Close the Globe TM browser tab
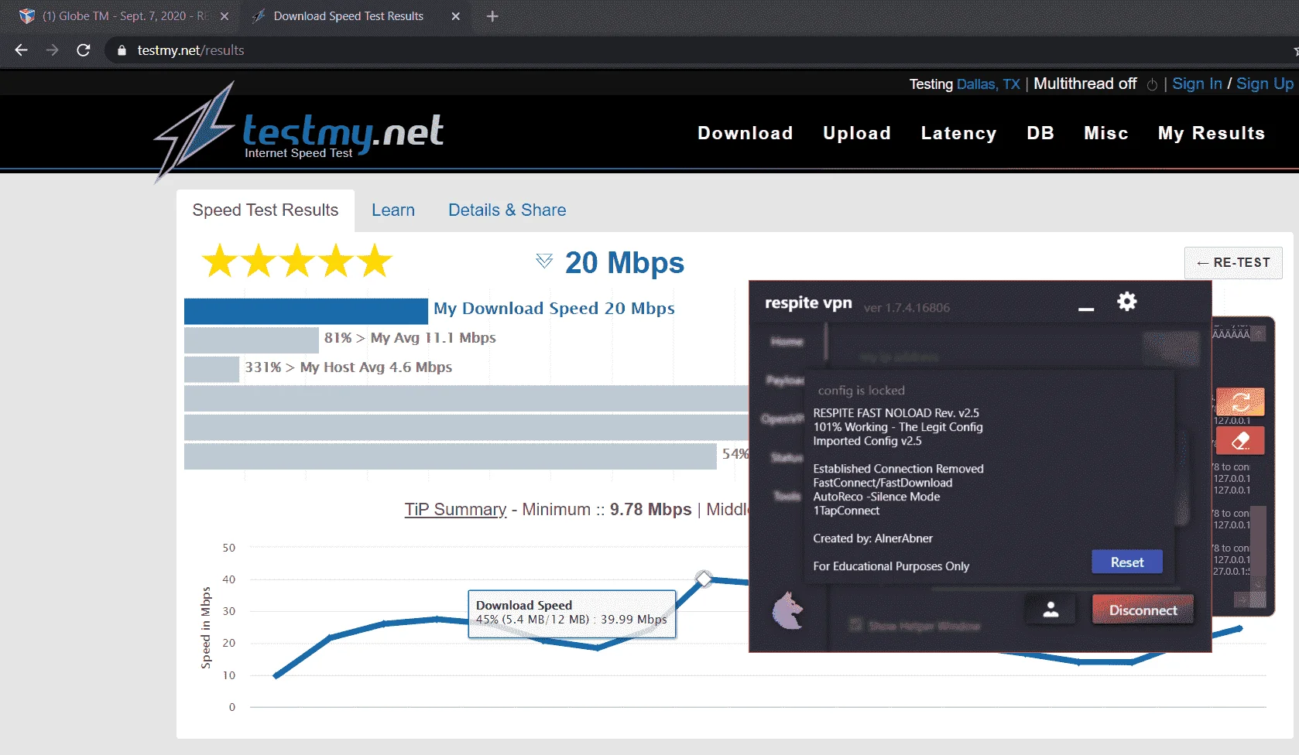 224,16
